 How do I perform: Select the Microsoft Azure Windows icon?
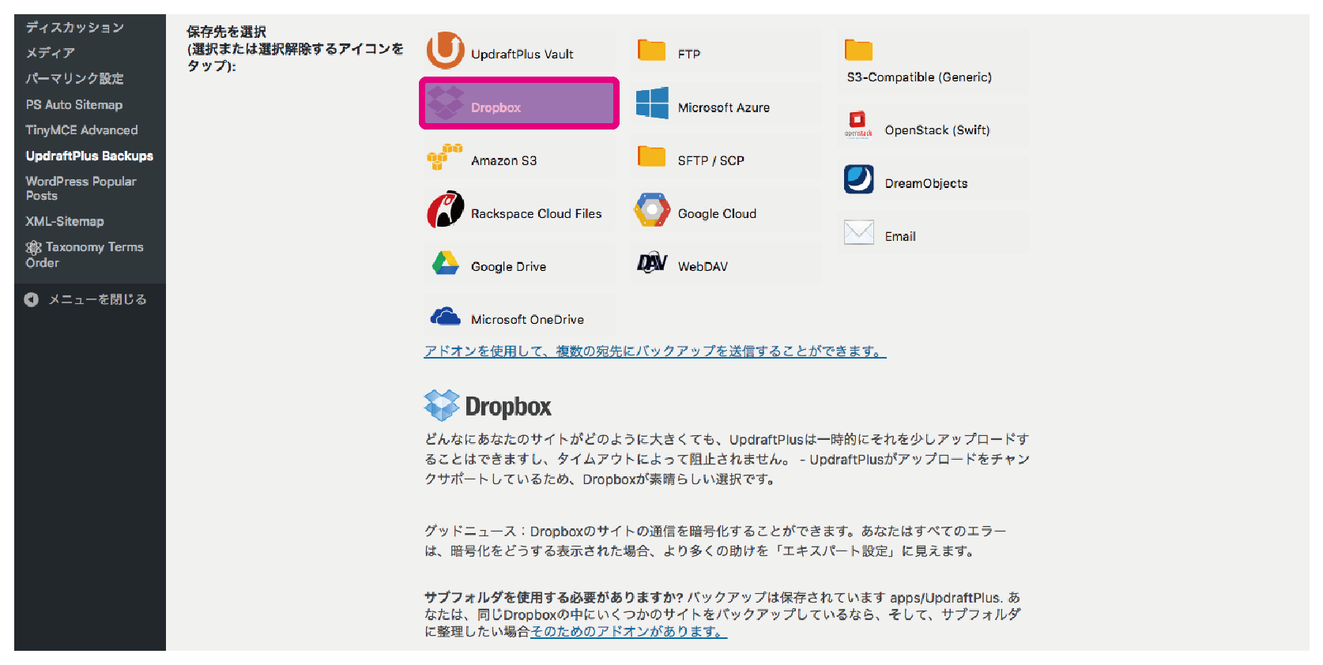[x=652, y=103]
